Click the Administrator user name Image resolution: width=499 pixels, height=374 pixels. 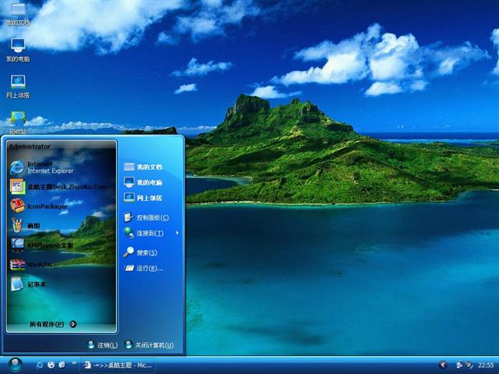pyautogui.click(x=30, y=146)
